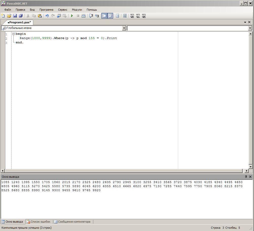The height and width of the screenshot is (231, 254).
Task: Expand the empty members dropdown on the right
Action: [250, 28]
